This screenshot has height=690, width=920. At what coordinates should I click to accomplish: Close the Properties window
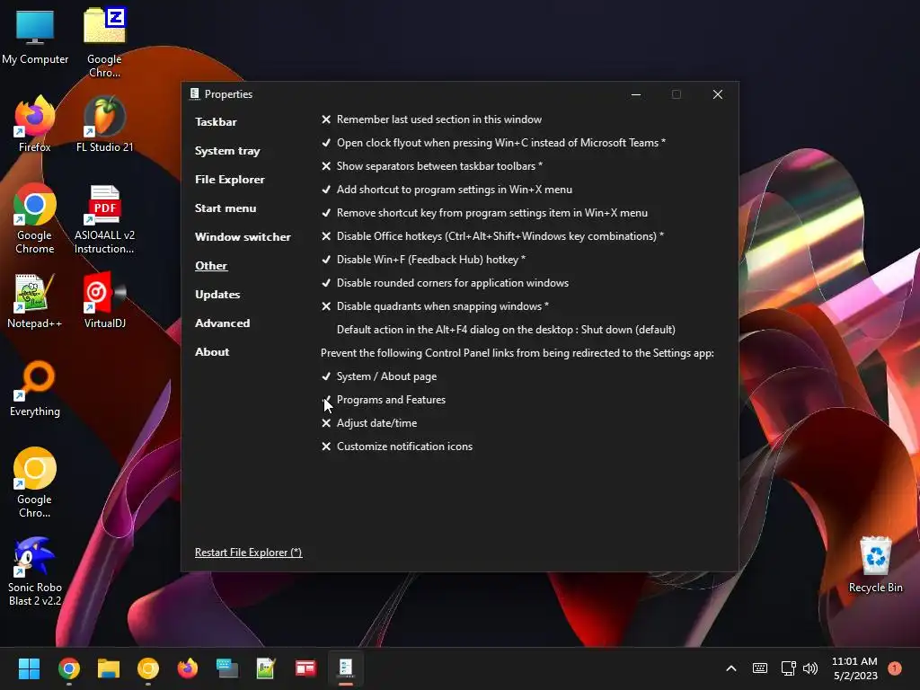pyautogui.click(x=718, y=94)
